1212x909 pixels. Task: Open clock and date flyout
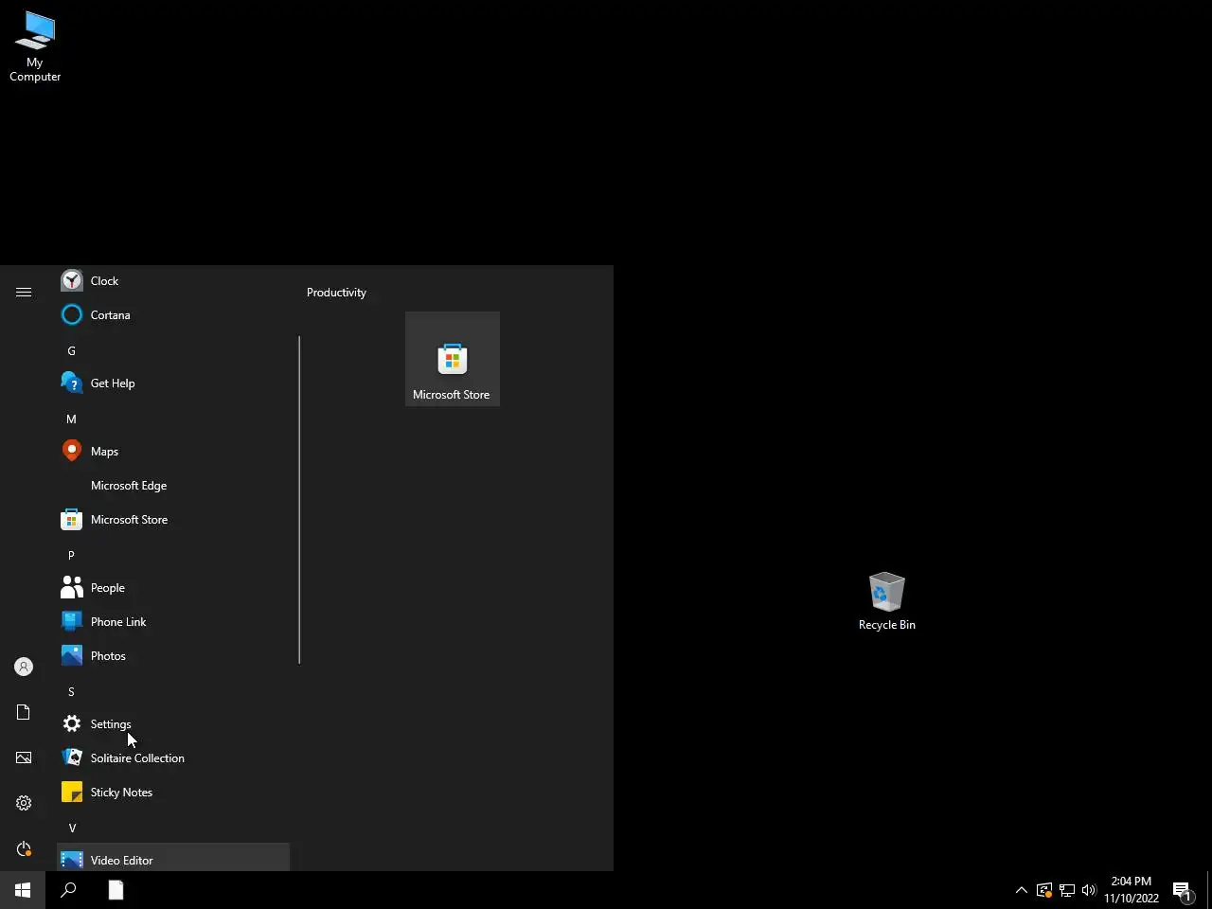(x=1132, y=890)
